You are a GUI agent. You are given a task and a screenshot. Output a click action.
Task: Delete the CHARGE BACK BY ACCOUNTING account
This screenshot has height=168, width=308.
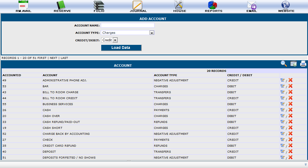(290, 133)
